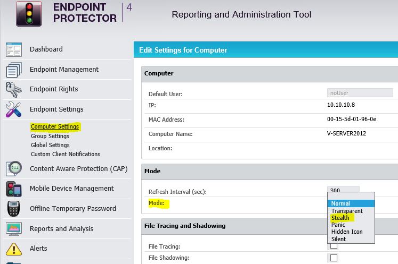Image resolution: width=398 pixels, height=264 pixels.
Task: Choose Stealth from the Mode dropdown
Action: pos(340,218)
